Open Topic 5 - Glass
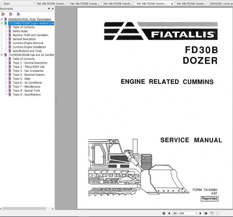The height and width of the screenshot is (217, 233). pyautogui.click(x=21, y=79)
